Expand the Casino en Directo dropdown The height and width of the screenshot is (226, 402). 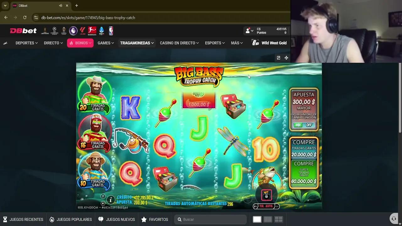coord(179,43)
